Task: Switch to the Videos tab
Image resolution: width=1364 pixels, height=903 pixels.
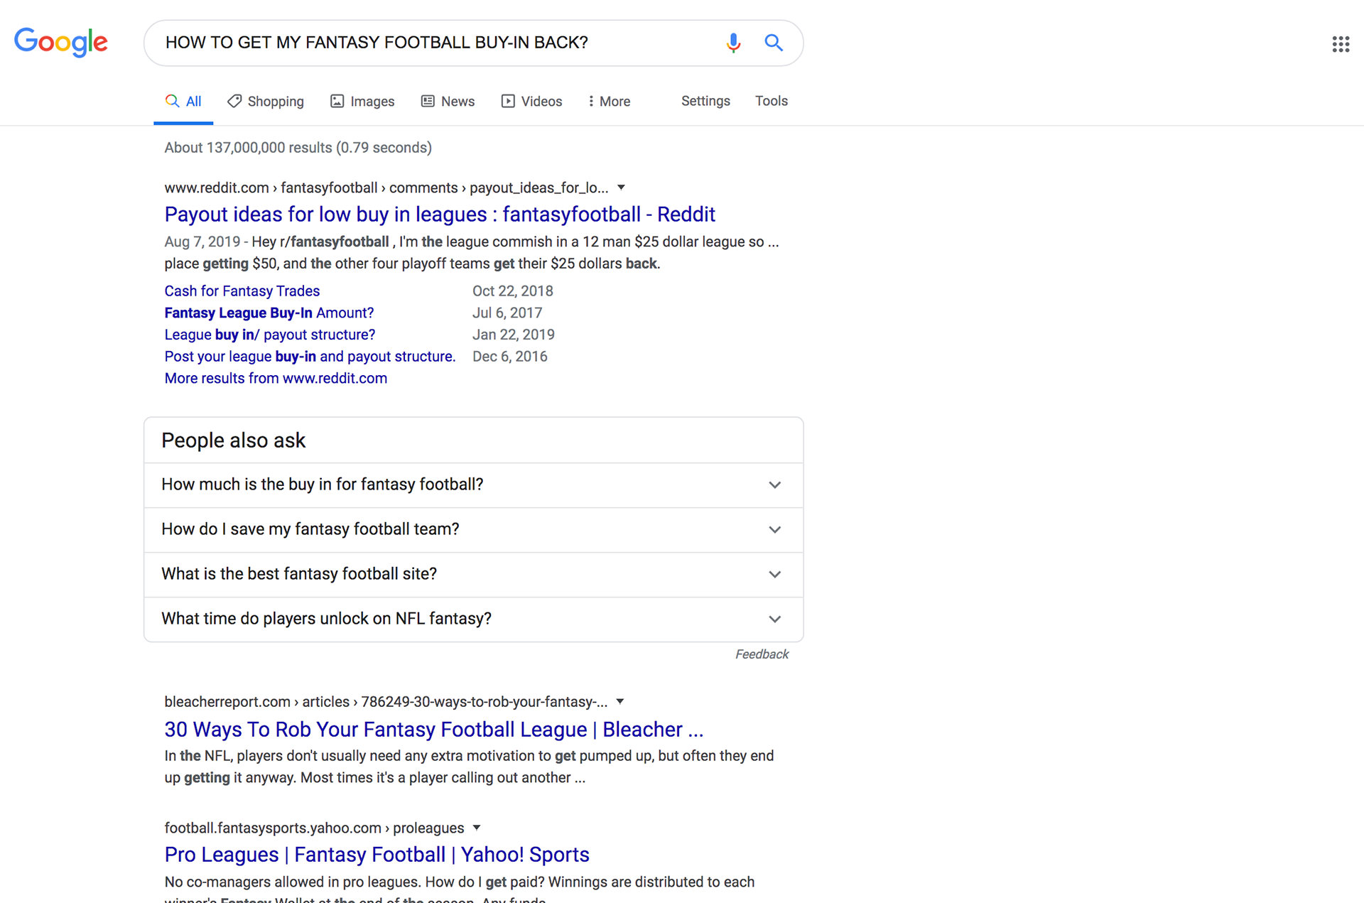Action: [531, 102]
